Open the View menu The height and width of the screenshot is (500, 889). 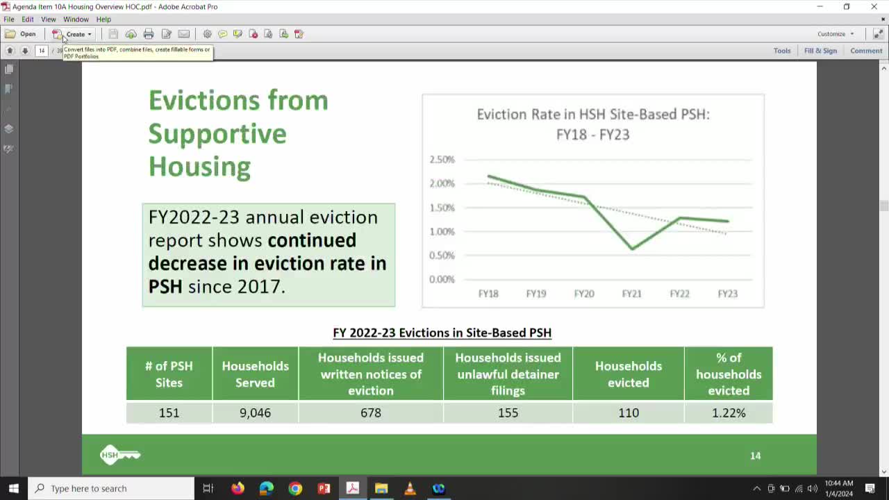point(48,19)
